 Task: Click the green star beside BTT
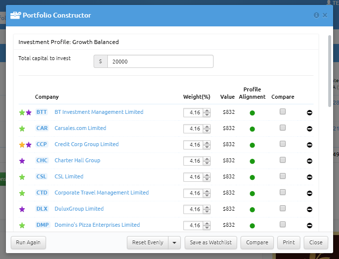coord(22,112)
